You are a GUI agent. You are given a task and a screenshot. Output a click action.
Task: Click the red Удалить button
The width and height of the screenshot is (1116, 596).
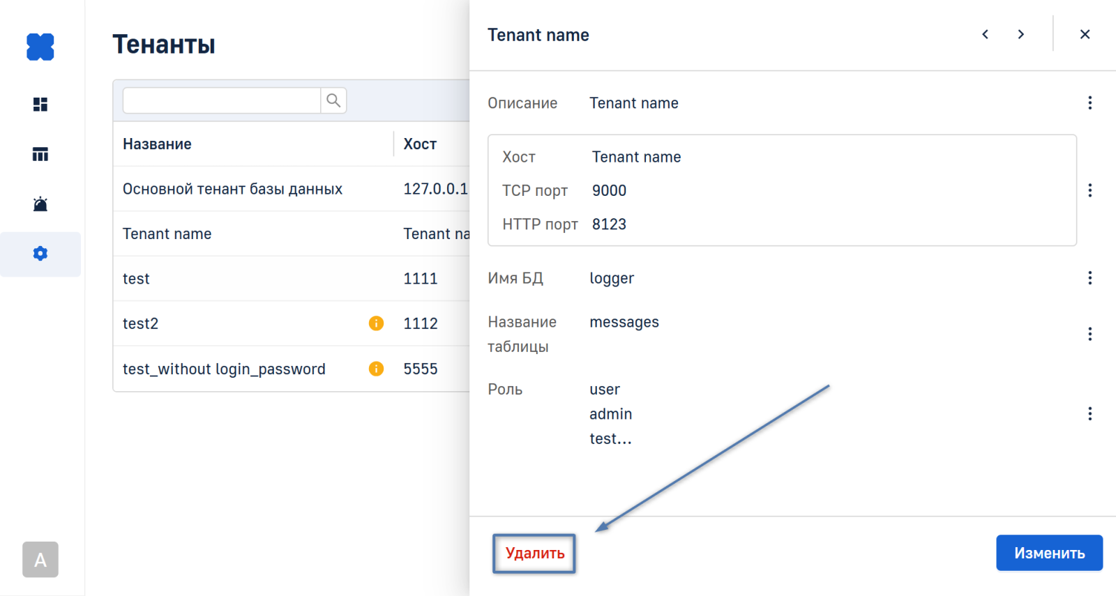[x=534, y=553]
